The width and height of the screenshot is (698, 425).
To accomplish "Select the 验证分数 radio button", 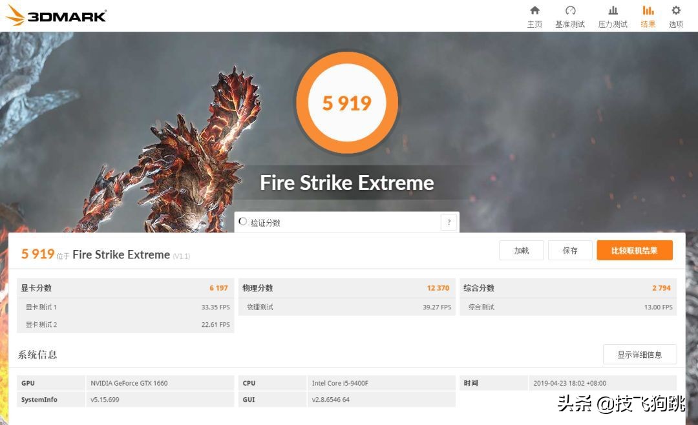I will tap(242, 220).
